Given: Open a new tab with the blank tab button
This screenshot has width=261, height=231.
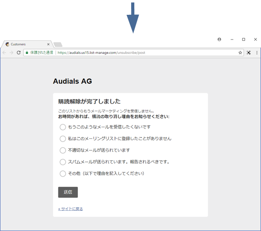Looking at the screenshot, I should (x=58, y=44).
